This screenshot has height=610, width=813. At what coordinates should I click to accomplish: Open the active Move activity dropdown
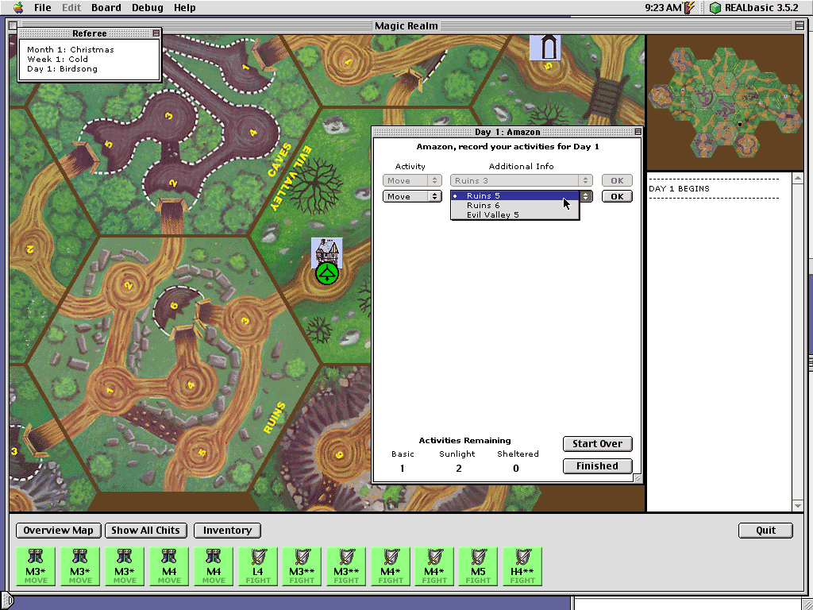412,196
